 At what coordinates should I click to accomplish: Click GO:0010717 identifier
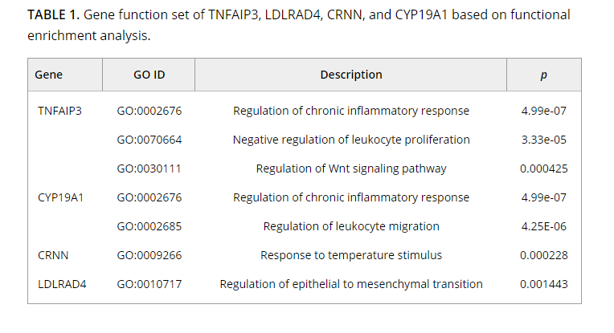[x=149, y=284]
